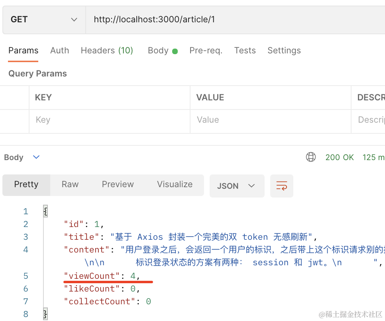Click the request URL field
The height and width of the screenshot is (321, 385).
click(235, 20)
